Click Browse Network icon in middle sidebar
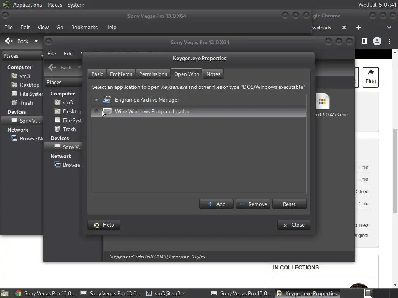 (x=58, y=165)
